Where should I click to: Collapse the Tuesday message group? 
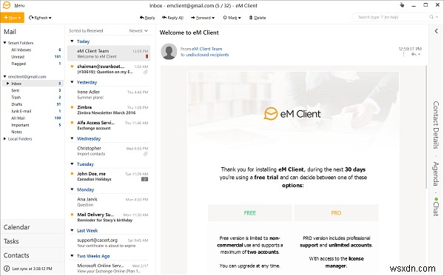pyautogui.click(x=72, y=164)
